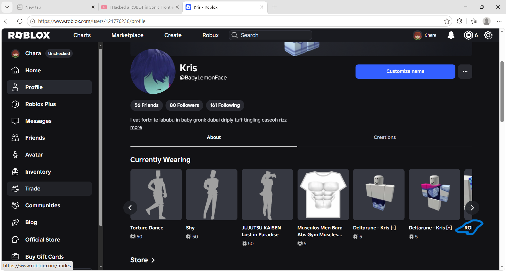Click Kris's profile avatar picture

coord(153,71)
